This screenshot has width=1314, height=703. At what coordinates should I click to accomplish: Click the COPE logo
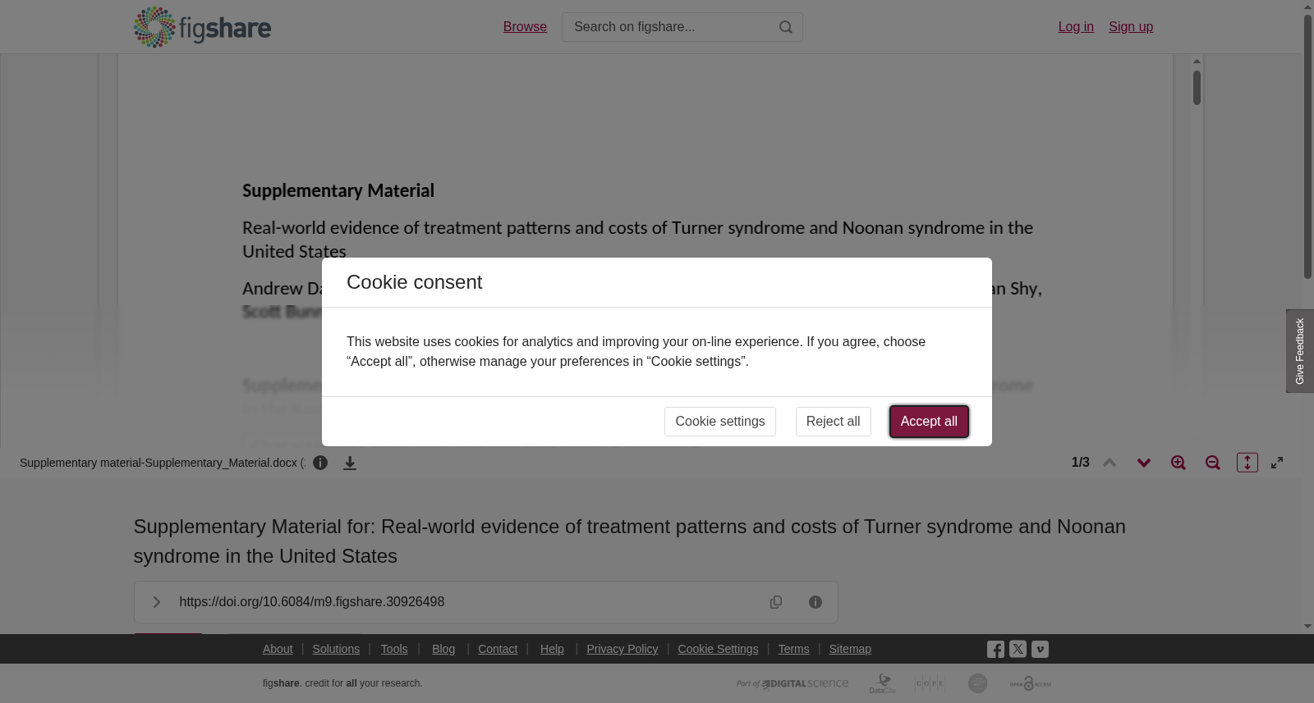[x=930, y=683]
